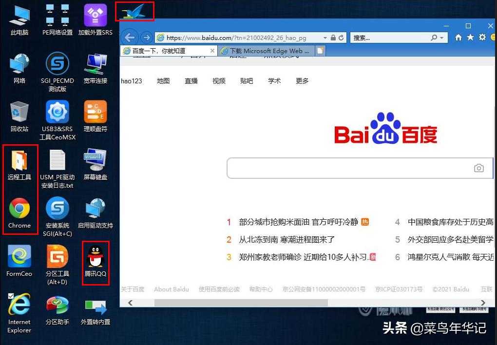Viewport: 497px width, 345px height.
Task: Open Baidu 贴吧 link
Action: coord(247,81)
